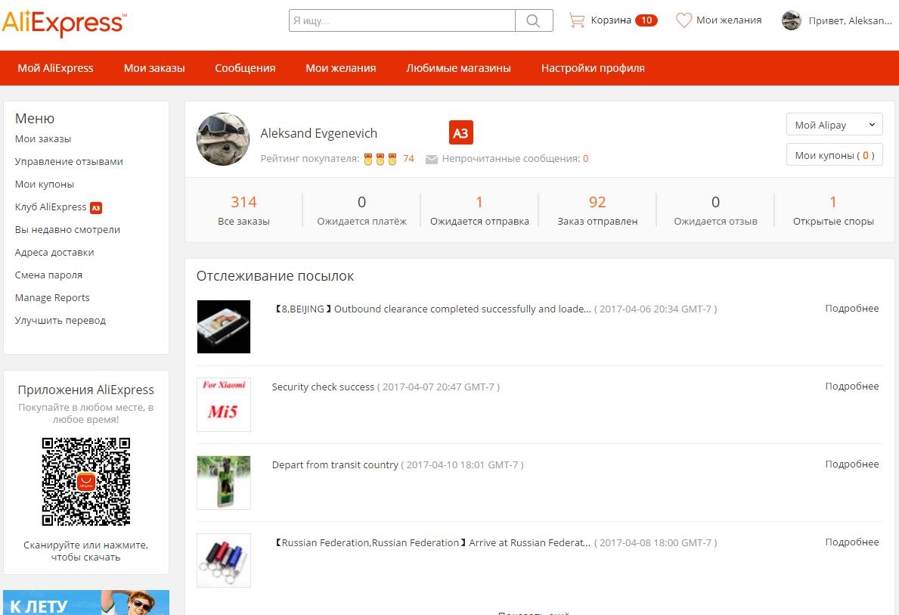Click Подробнее for the Beijing clearance parcel
The image size is (899, 615).
point(852,308)
